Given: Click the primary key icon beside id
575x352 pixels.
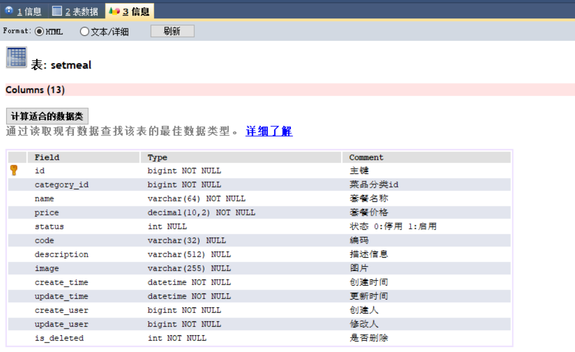Looking at the screenshot, I should coord(14,170).
